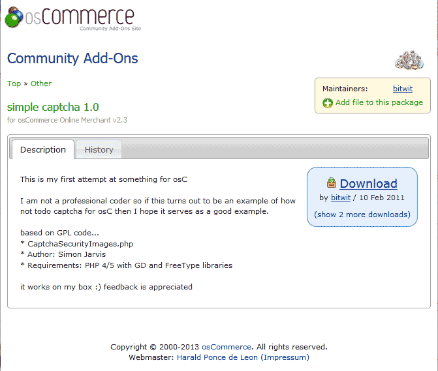The image size is (438, 371).
Task: Click the add-ons image at top right
Action: (409, 60)
